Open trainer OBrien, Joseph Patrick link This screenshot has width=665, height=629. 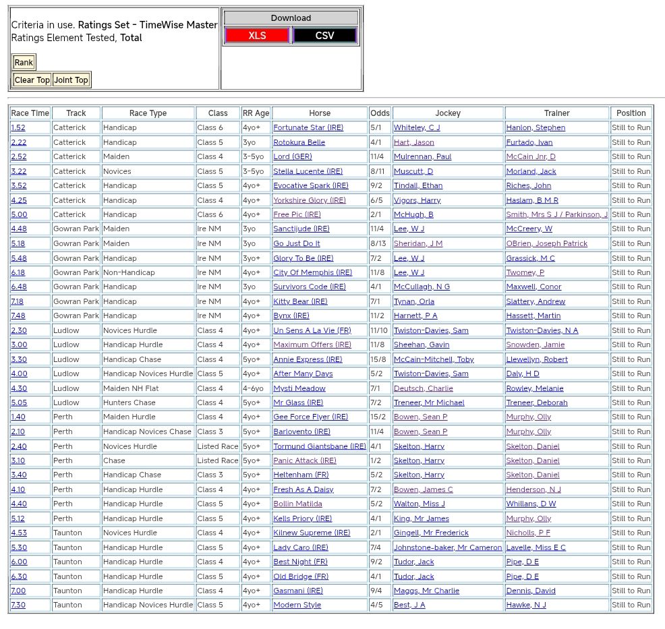(x=546, y=243)
